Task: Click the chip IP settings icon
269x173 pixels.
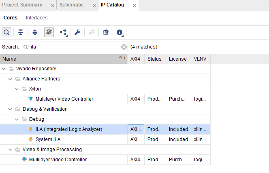Action: [x=106, y=32]
